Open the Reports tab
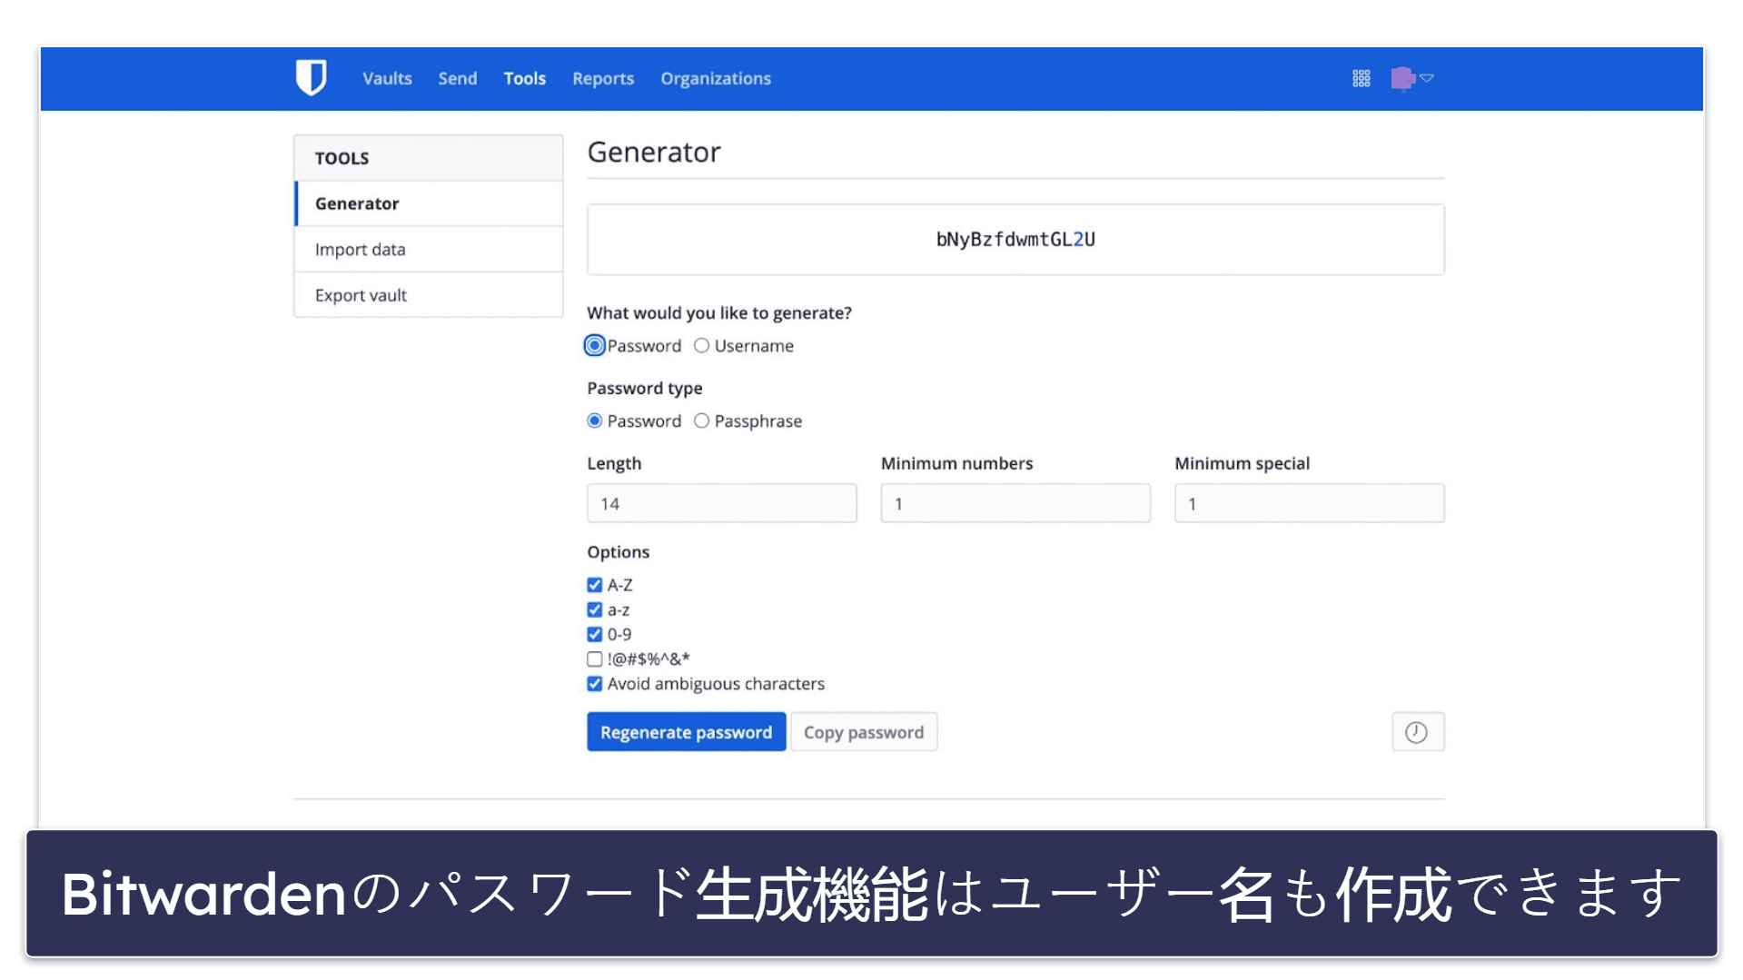This screenshot has height=980, width=1743. (603, 79)
